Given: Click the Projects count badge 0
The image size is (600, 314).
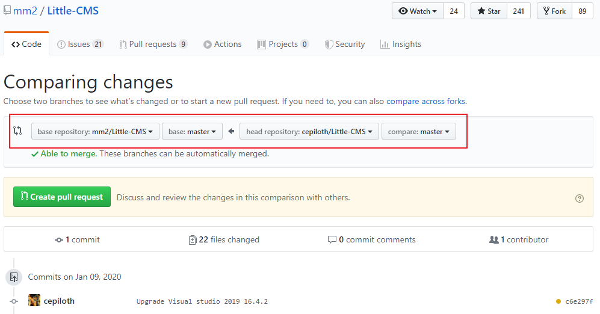Looking at the screenshot, I should coord(305,44).
